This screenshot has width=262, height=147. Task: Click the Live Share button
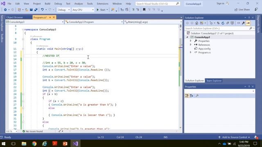[242, 9]
